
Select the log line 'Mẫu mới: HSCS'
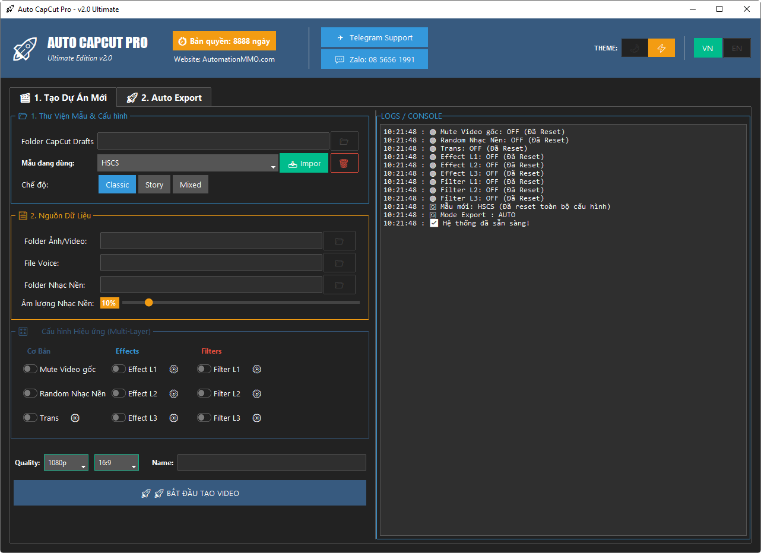click(497, 206)
